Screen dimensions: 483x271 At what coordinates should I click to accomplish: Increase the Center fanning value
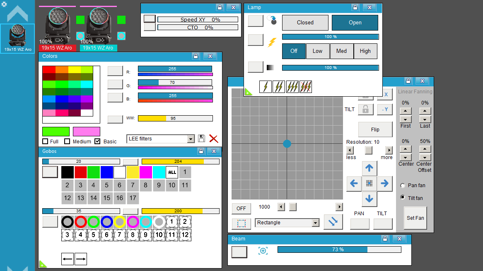(x=406, y=149)
